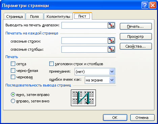Click the range selector icon for print area
The image size is (158, 124).
click(111, 25)
